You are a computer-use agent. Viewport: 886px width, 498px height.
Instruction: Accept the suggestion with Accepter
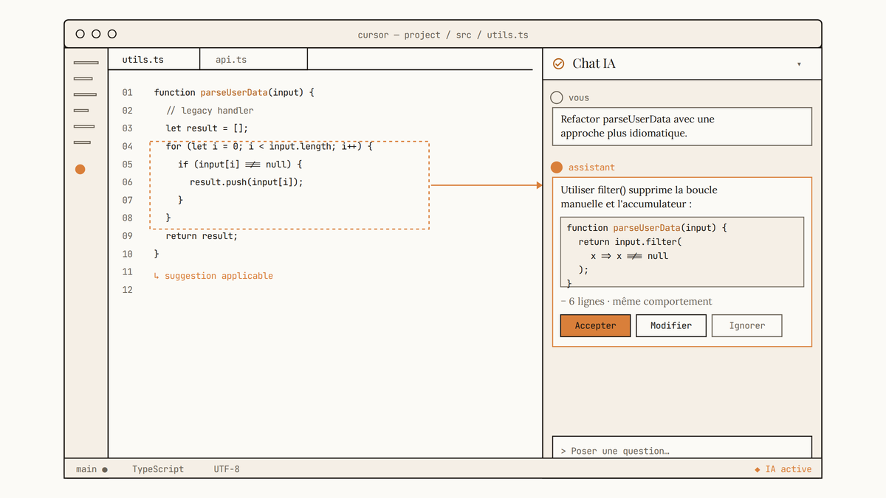coord(595,325)
